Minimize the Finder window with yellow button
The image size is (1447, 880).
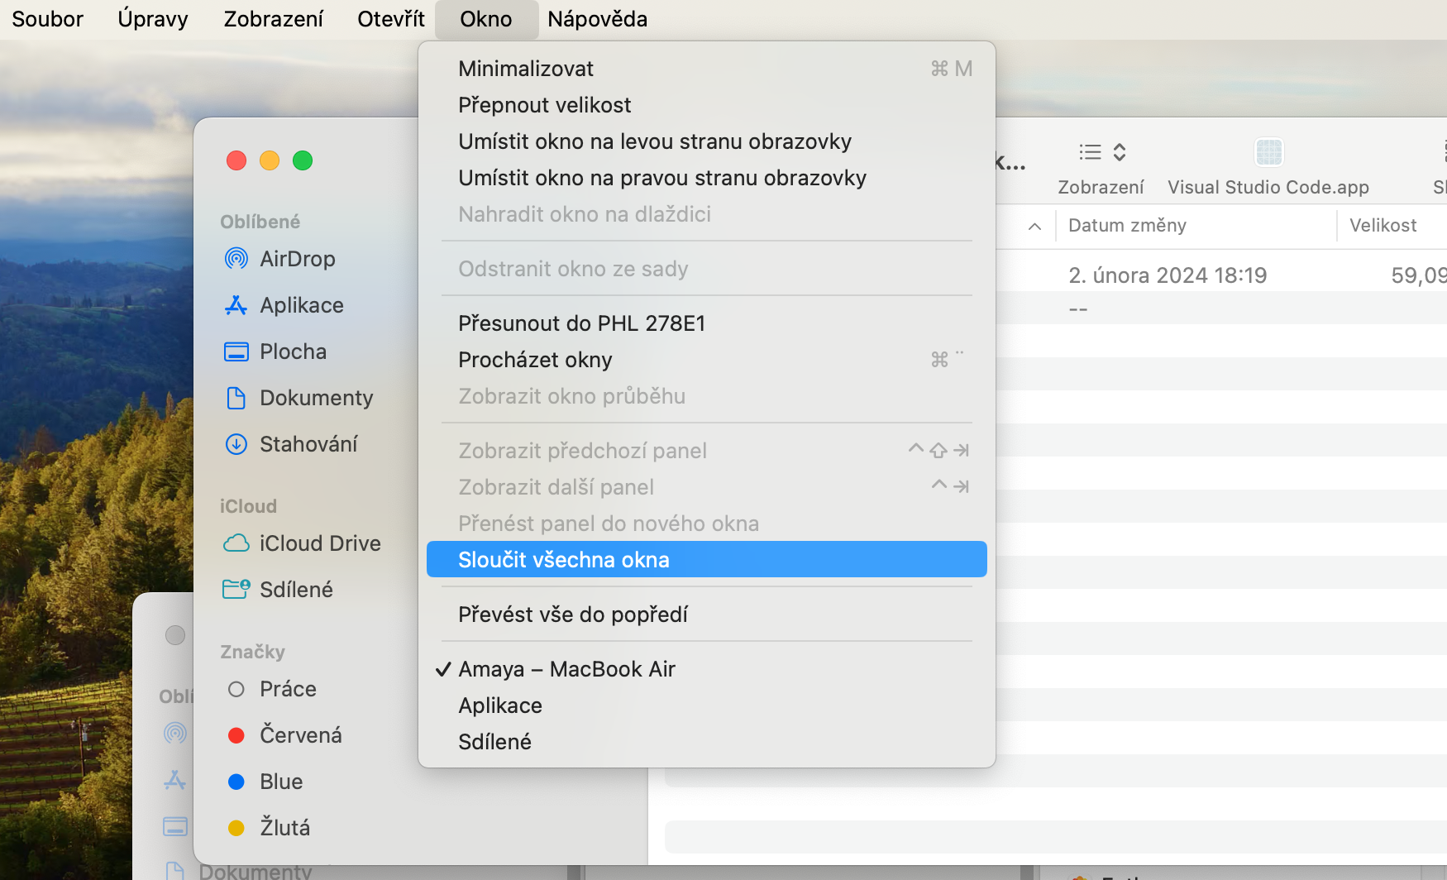click(270, 160)
